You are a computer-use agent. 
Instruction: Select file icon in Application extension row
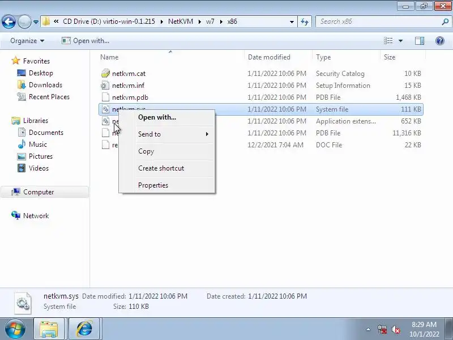point(105,121)
